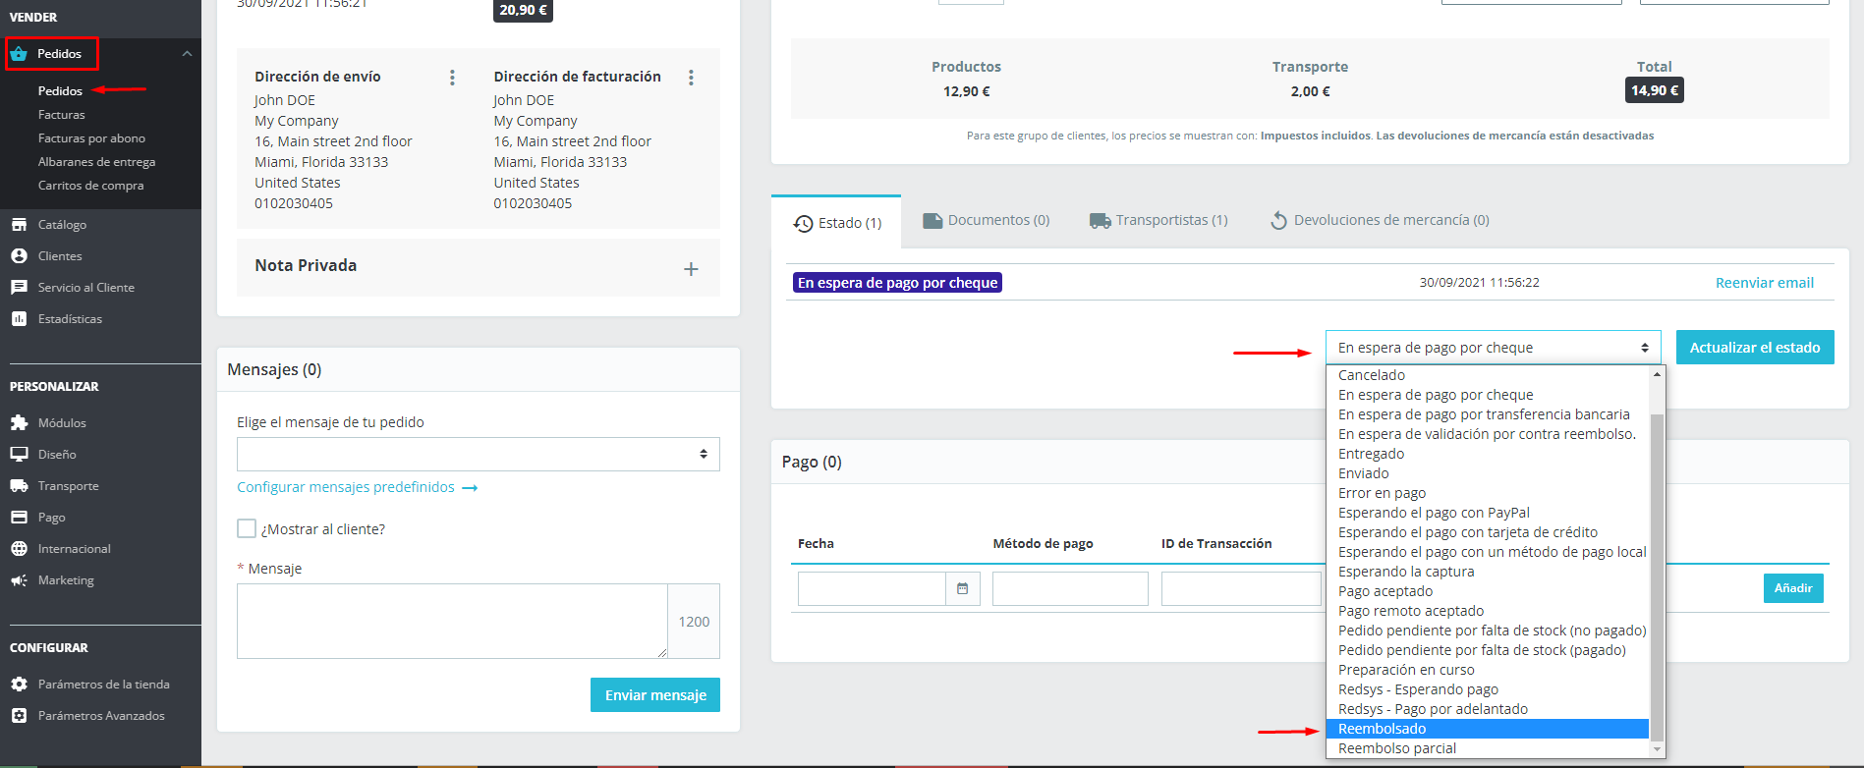Click the Servicio al Cliente chat icon
The width and height of the screenshot is (1864, 768).
pyautogui.click(x=19, y=288)
